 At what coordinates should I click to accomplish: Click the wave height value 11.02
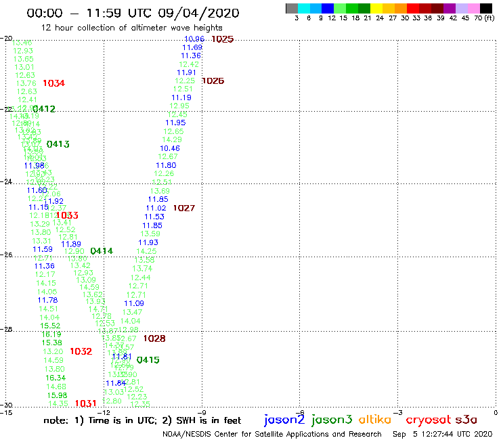point(156,208)
